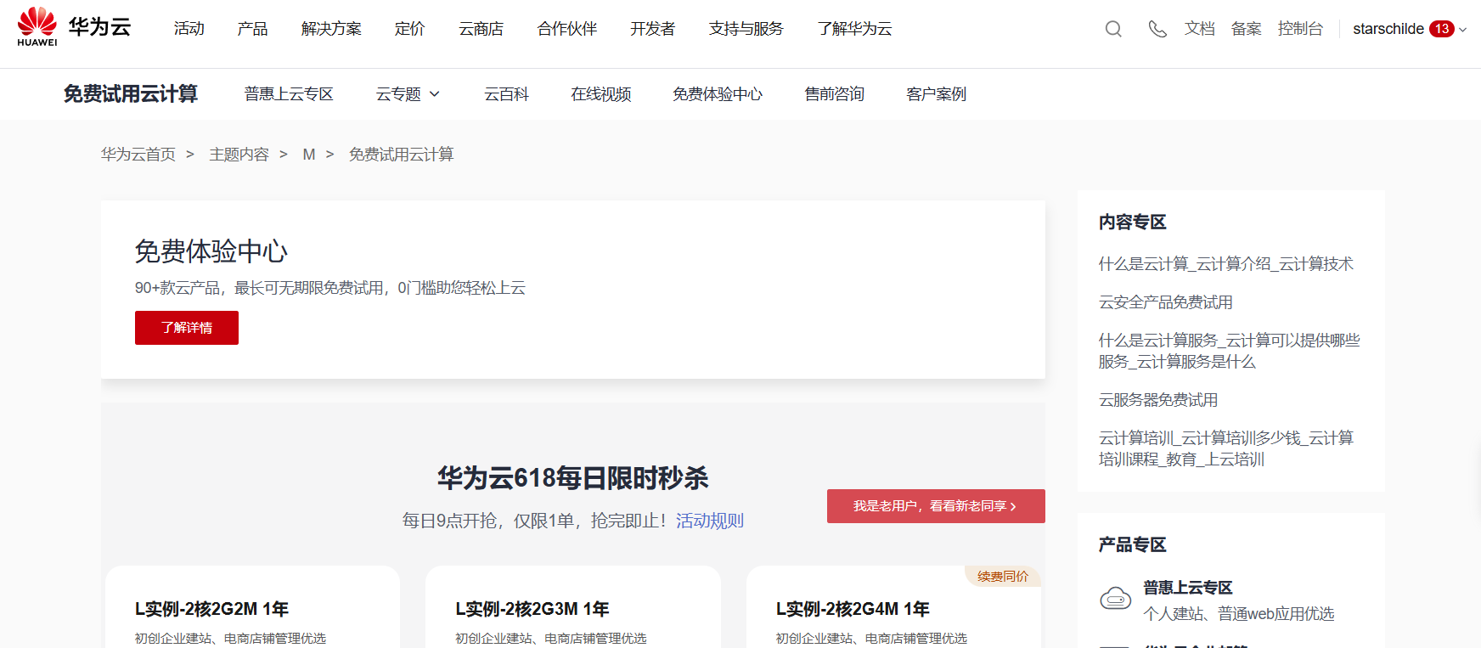Go to the 控制台 console

click(1299, 29)
